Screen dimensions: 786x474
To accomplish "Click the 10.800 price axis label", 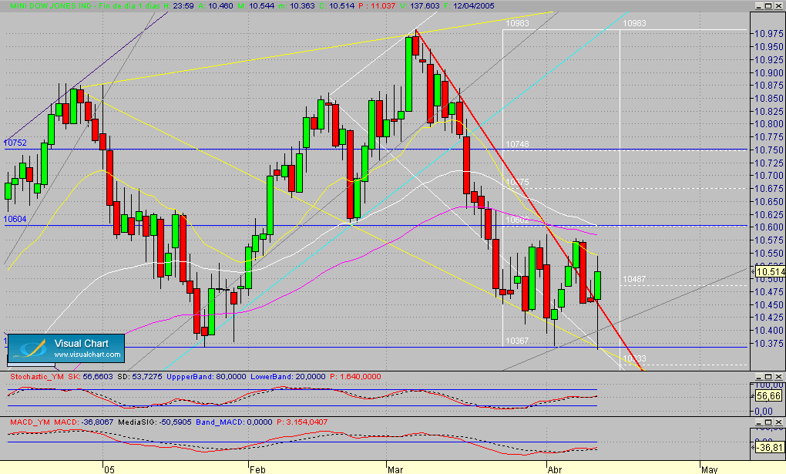I will click(768, 124).
